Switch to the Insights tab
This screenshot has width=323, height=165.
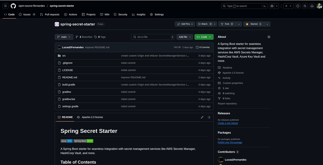tap(139, 14)
